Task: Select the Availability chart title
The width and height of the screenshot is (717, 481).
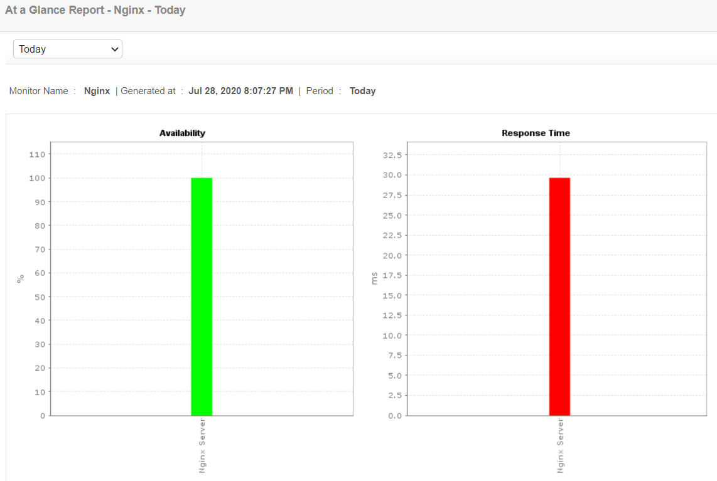Action: pyautogui.click(x=183, y=133)
